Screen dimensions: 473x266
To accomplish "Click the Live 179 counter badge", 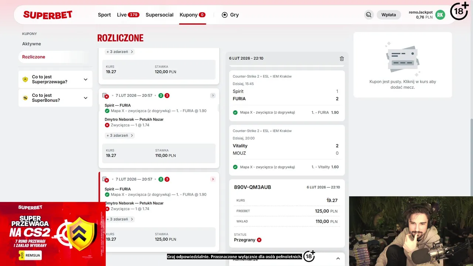I will [133, 15].
